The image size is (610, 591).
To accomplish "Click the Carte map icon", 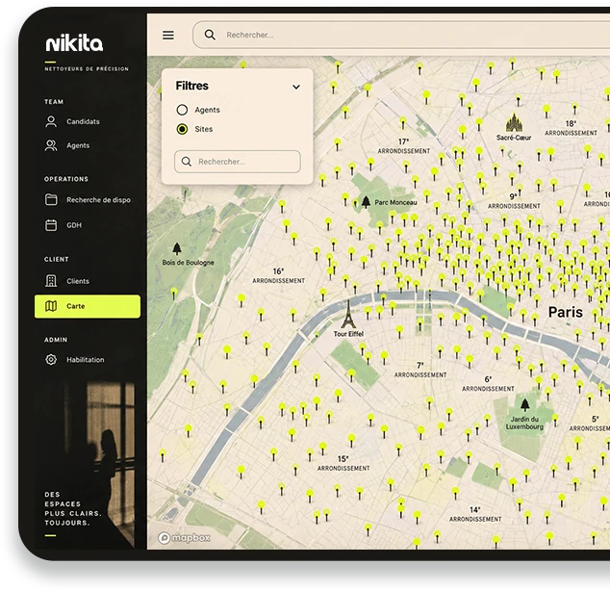I will [x=51, y=306].
